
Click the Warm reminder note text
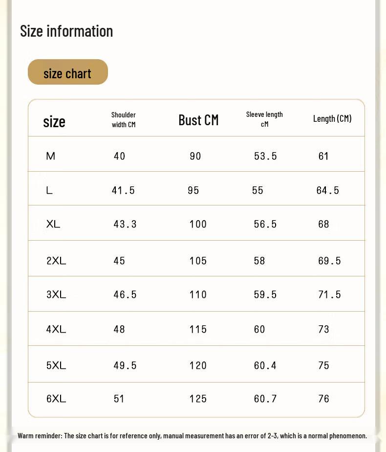192,436
